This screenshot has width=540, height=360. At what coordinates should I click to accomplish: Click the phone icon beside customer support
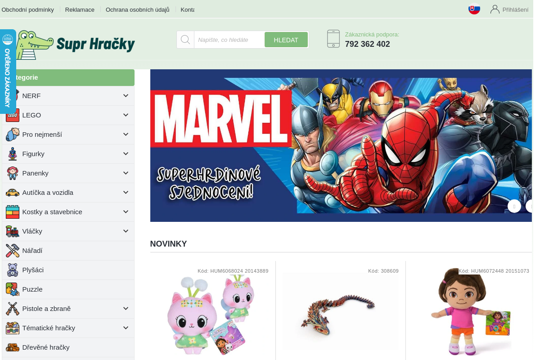(333, 39)
